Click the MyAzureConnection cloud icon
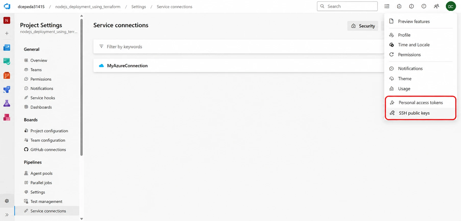This screenshot has width=461, height=221. pyautogui.click(x=102, y=65)
